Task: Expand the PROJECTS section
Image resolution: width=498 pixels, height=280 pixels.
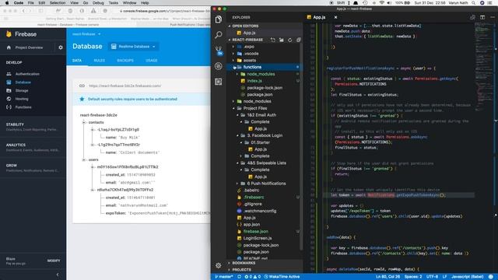Action: point(242,270)
